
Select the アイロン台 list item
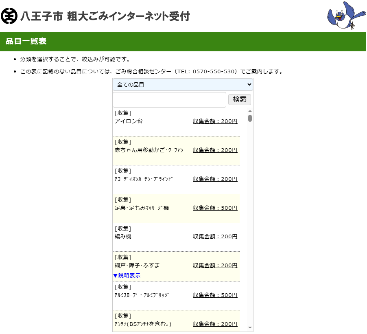click(x=129, y=121)
